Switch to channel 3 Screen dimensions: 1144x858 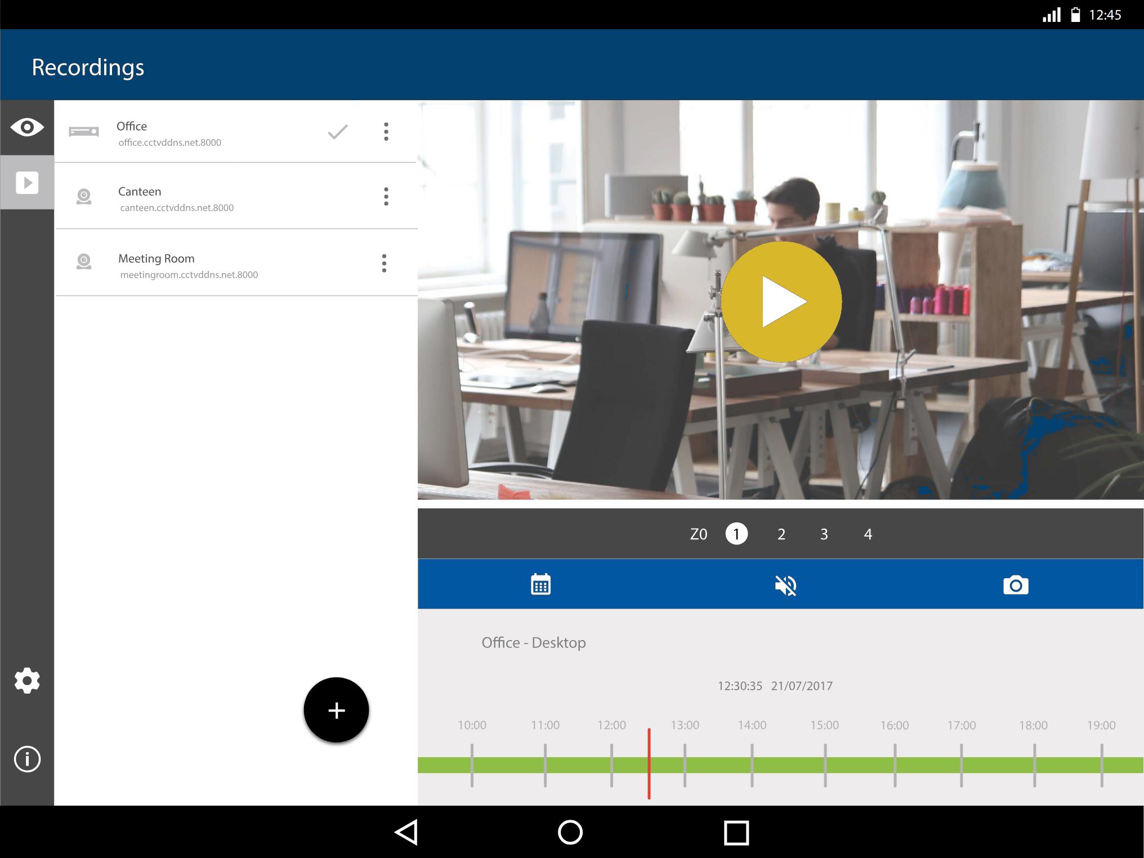(x=824, y=534)
